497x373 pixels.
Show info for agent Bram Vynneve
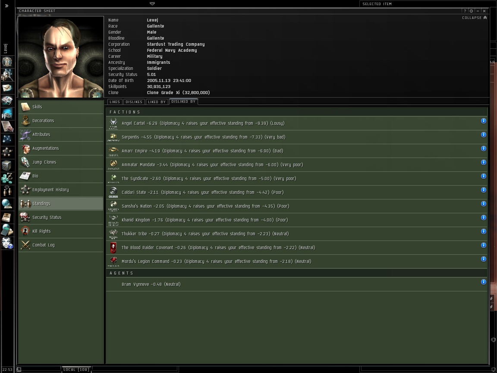(x=483, y=282)
